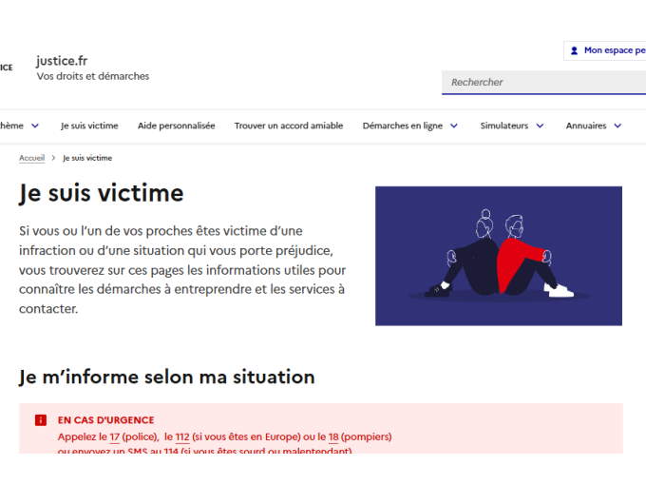The image size is (646, 485).
Task: Go to Accueil breadcrumb link
Action: tap(31, 158)
